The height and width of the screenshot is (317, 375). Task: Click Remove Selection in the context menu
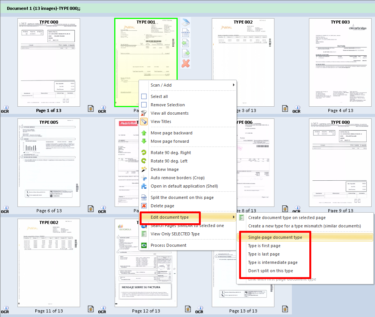tap(167, 105)
